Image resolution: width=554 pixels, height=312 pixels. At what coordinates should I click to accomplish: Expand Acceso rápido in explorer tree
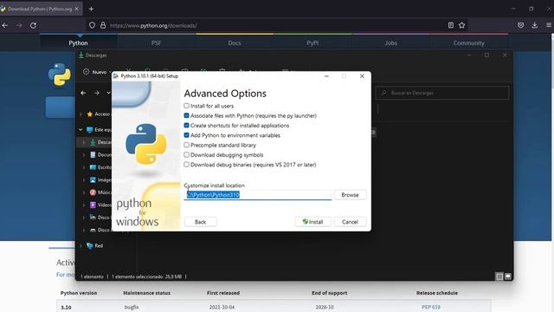pos(81,114)
